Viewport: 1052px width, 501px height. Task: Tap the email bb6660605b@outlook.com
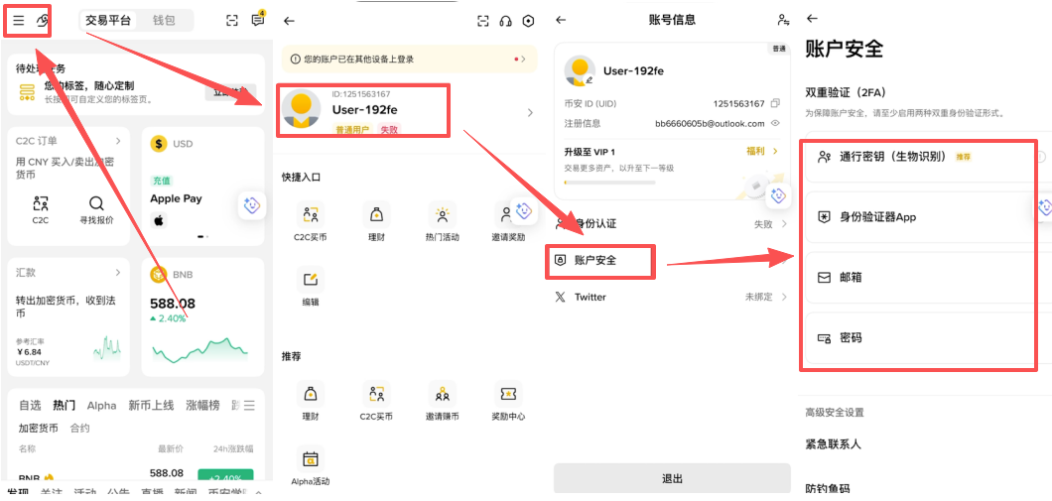(710, 123)
